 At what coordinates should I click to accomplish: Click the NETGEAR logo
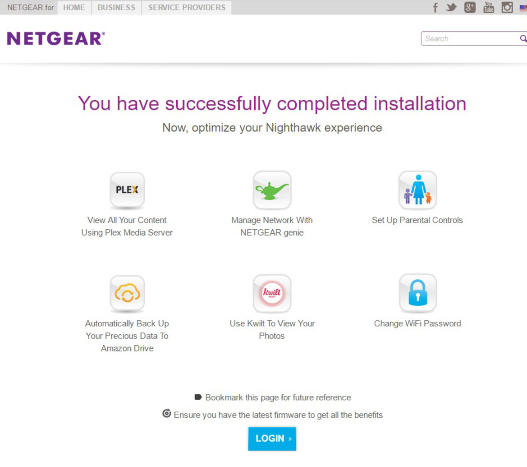click(56, 38)
